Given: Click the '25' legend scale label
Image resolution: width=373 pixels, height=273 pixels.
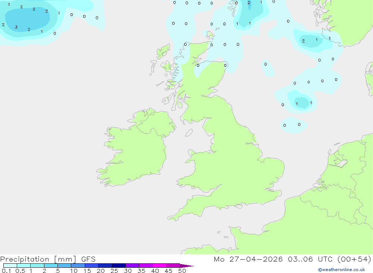Looking at the screenshot, I should pos(114,271).
